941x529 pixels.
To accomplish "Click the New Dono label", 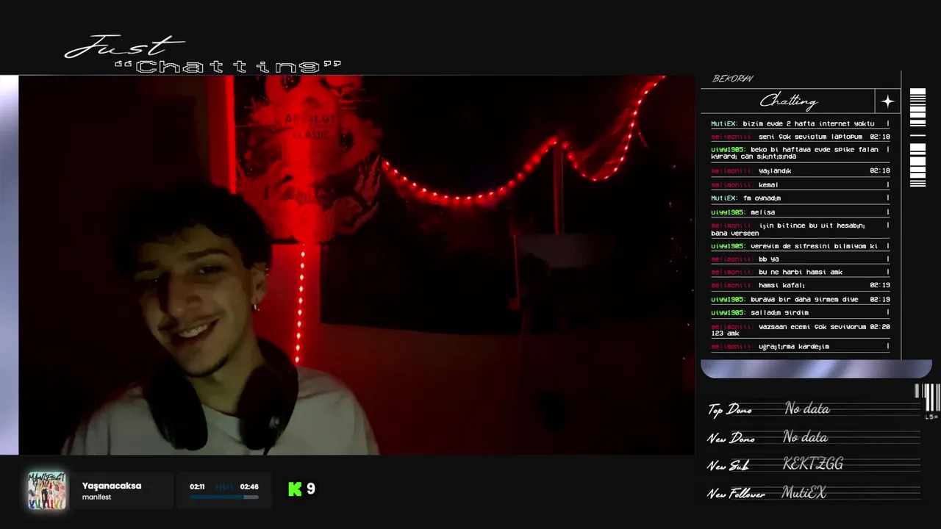I will (731, 438).
